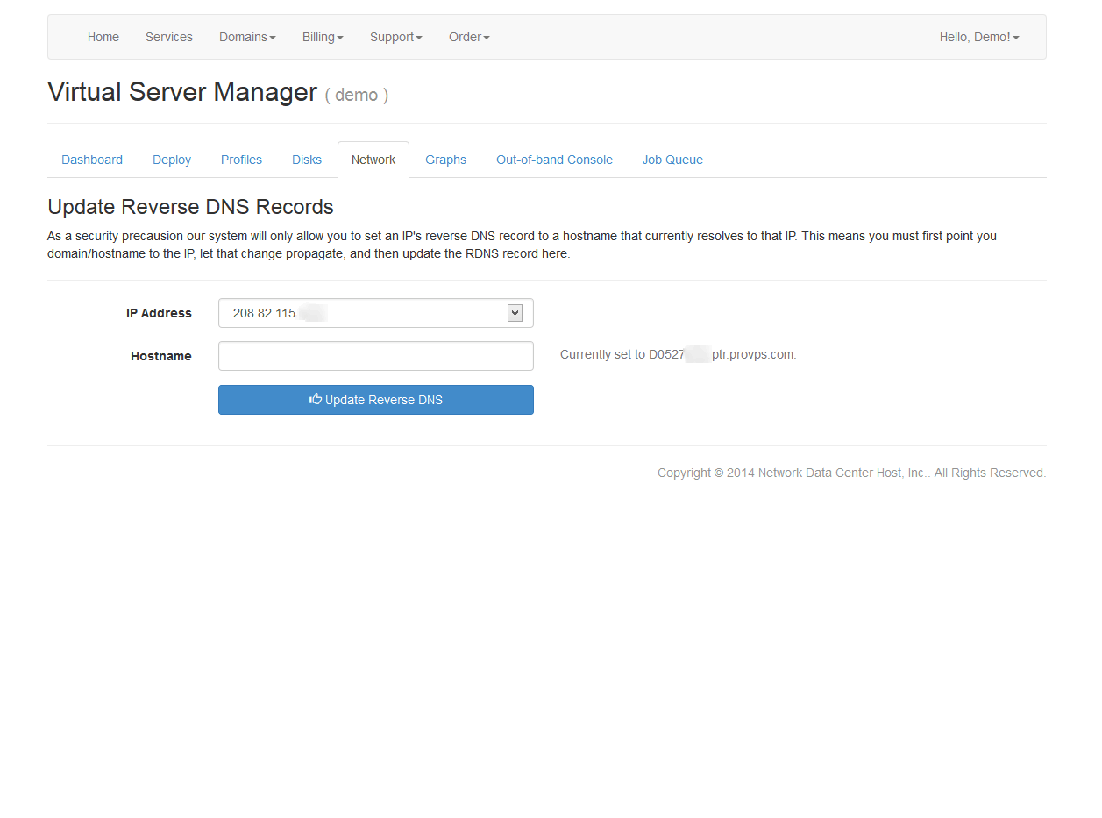Open Services in the navigation bar
This screenshot has height=818, width=1102.
click(169, 37)
